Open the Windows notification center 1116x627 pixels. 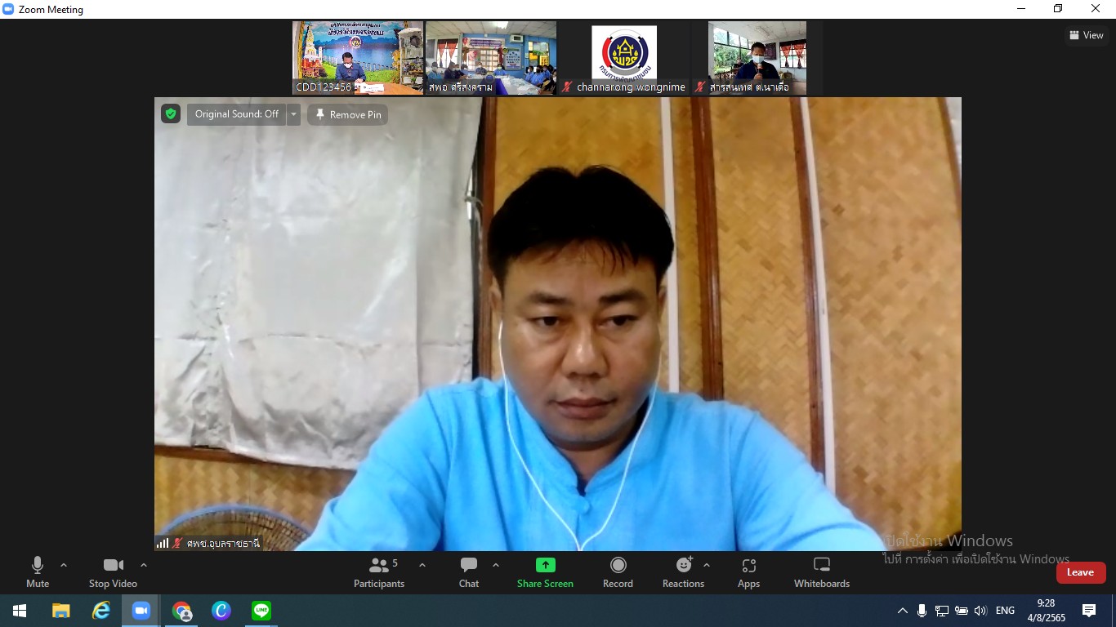[1089, 611]
